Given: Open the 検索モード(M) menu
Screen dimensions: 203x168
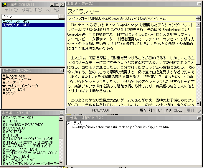Looking at the screenshot, I should (x=32, y=10).
